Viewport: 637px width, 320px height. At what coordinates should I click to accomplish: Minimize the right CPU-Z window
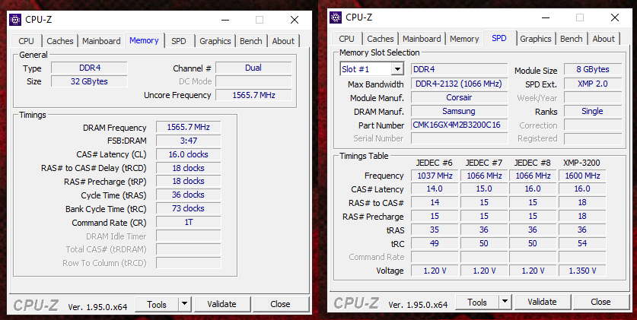[546, 17]
